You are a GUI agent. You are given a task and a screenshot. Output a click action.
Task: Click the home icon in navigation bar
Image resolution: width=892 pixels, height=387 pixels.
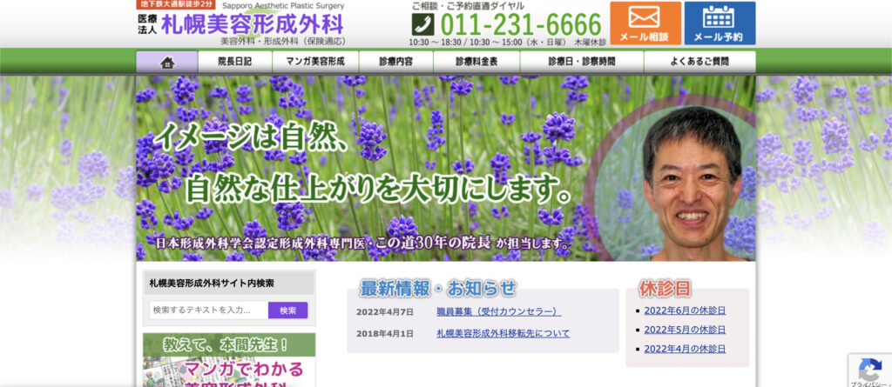pyautogui.click(x=167, y=62)
